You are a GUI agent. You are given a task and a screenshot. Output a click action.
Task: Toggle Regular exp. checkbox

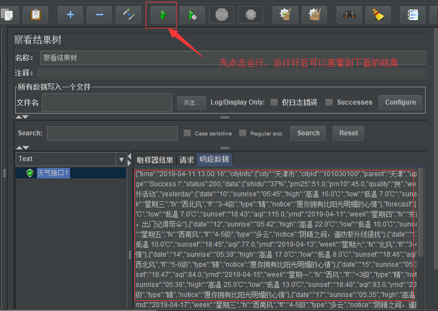[x=243, y=133]
